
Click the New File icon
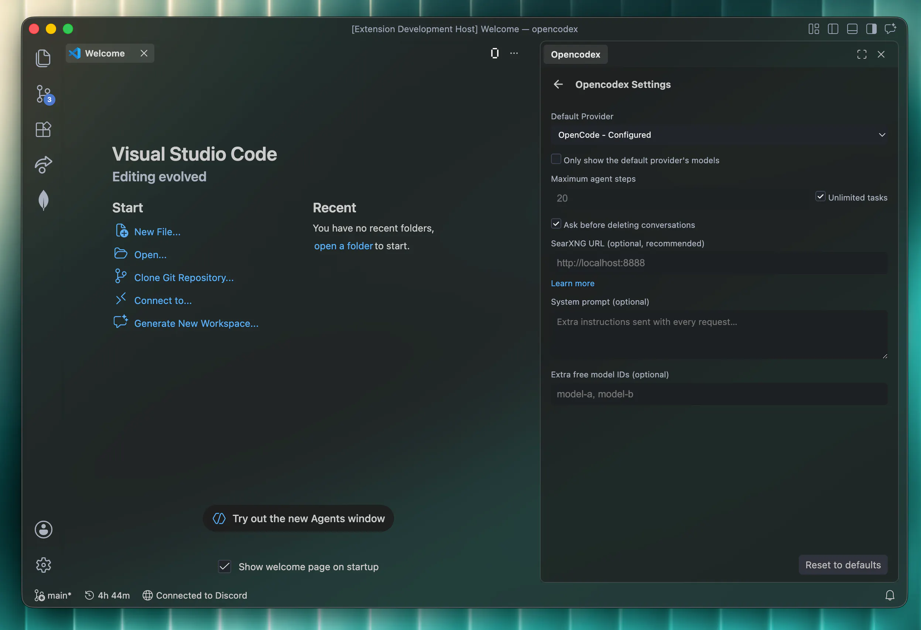121,230
